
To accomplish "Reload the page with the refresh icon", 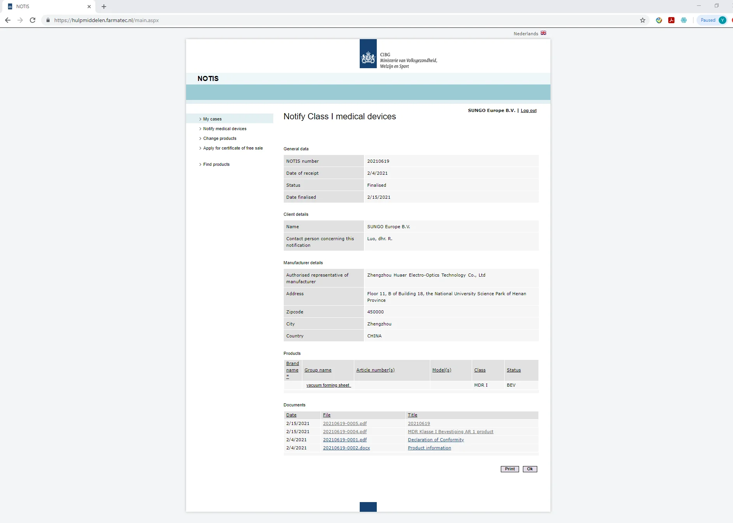I will pyautogui.click(x=33, y=20).
